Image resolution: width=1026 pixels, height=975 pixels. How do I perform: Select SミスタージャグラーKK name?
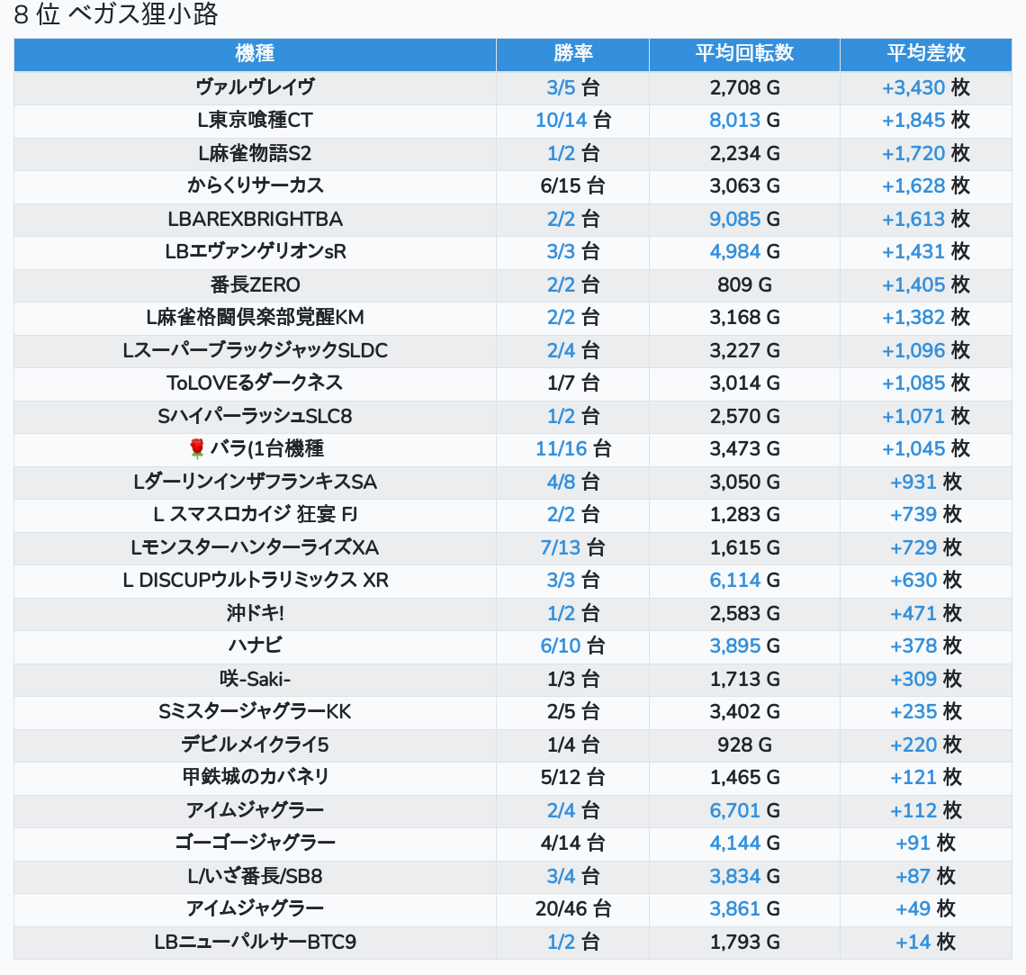[x=256, y=712]
